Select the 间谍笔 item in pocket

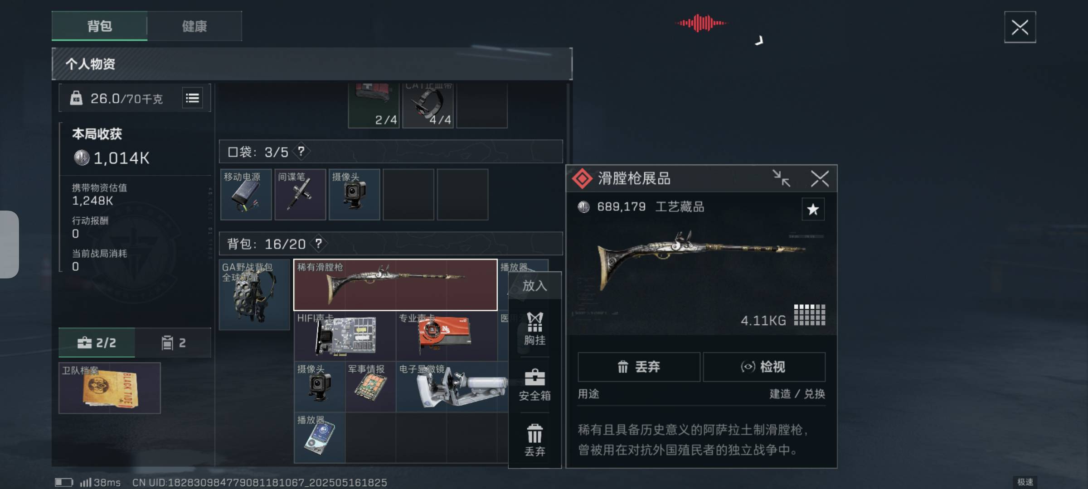click(300, 195)
